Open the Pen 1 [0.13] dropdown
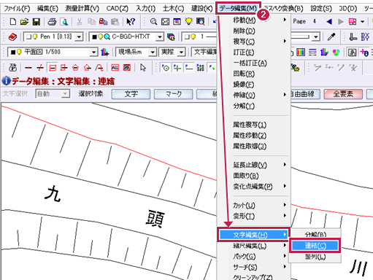 tap(80, 37)
